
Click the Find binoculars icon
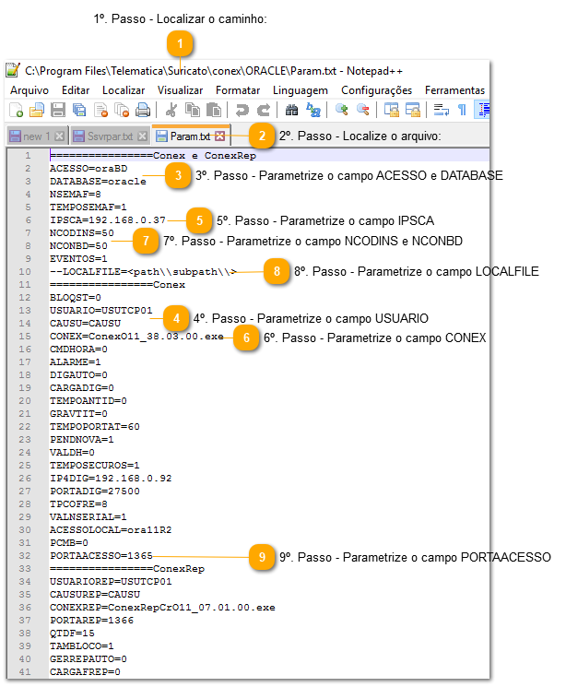pyautogui.click(x=291, y=111)
